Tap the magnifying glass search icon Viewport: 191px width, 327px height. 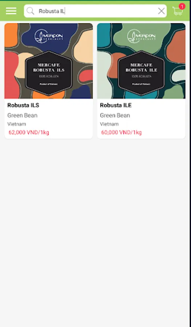pyautogui.click(x=31, y=11)
